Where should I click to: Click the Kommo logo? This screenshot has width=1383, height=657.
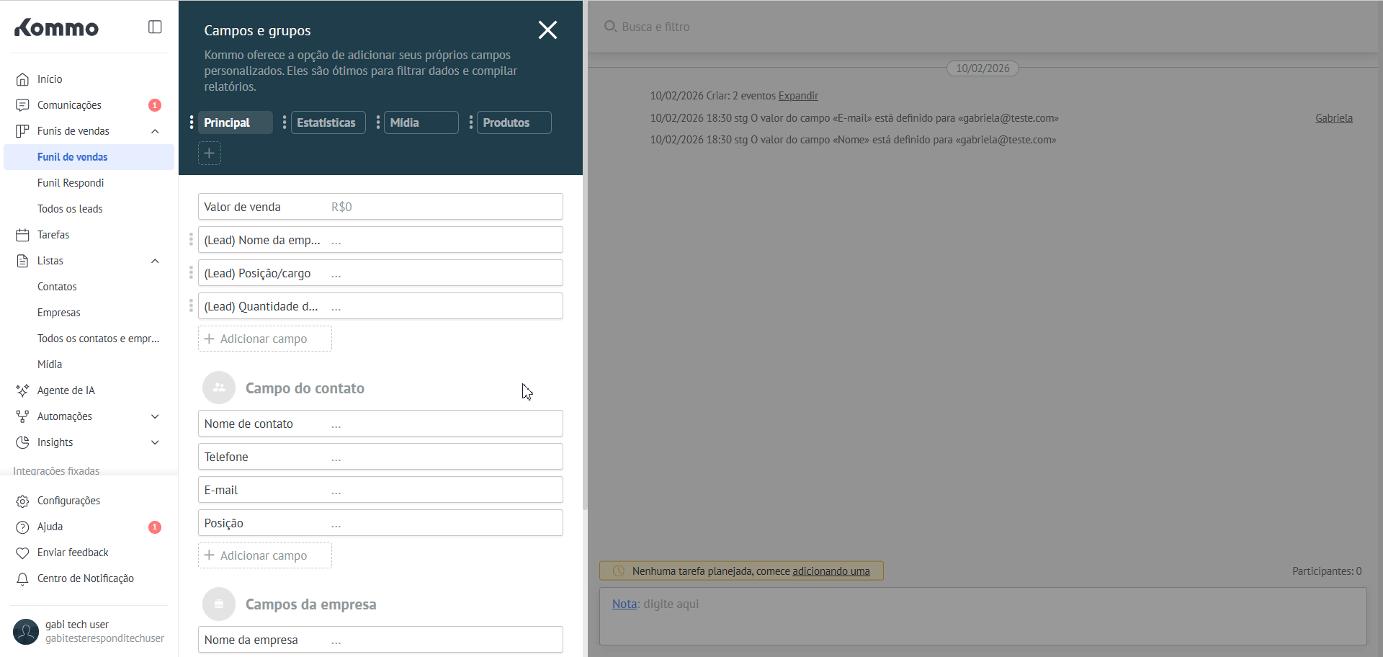click(x=56, y=27)
